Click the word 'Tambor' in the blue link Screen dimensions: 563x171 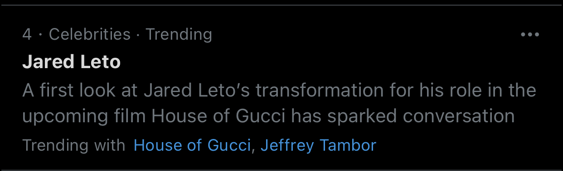348,145
